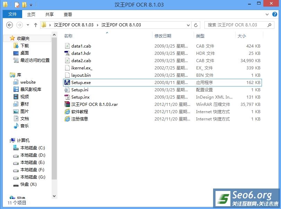Open the 音乐 library

25,126
